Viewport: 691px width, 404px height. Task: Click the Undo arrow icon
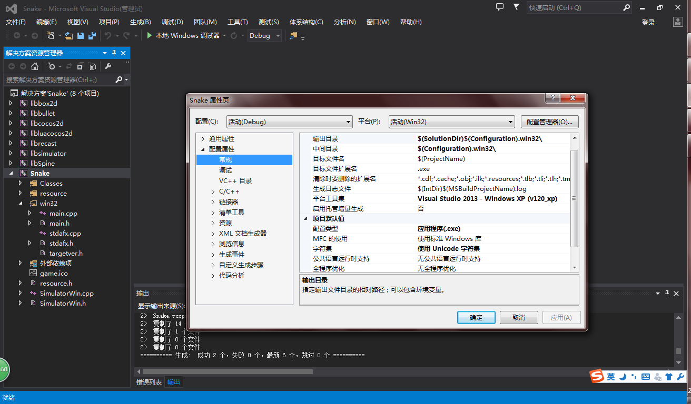coord(107,35)
